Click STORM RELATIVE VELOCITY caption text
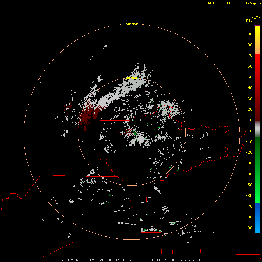The image size is (262, 262). [x=90, y=260]
